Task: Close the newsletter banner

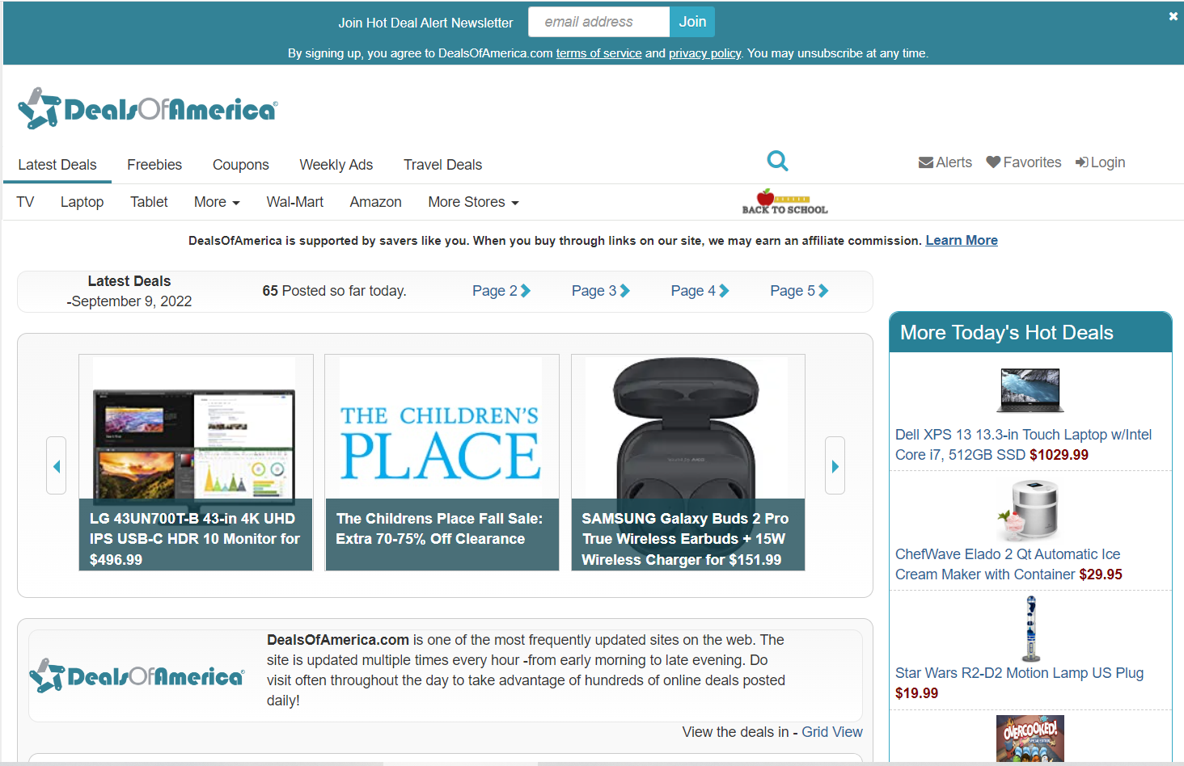Action: coord(1173,16)
